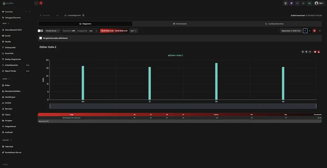Open Sankey Diagramme
Image resolution: width=327 pixels, height=168 pixels.
click(11, 59)
